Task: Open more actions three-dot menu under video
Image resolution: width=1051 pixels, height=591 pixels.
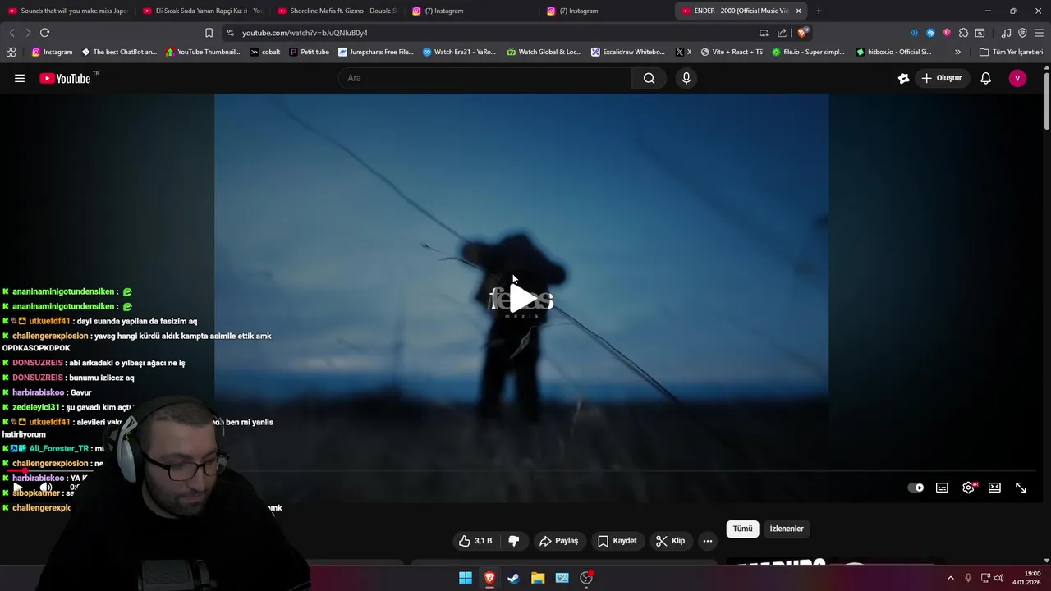Action: 708,541
